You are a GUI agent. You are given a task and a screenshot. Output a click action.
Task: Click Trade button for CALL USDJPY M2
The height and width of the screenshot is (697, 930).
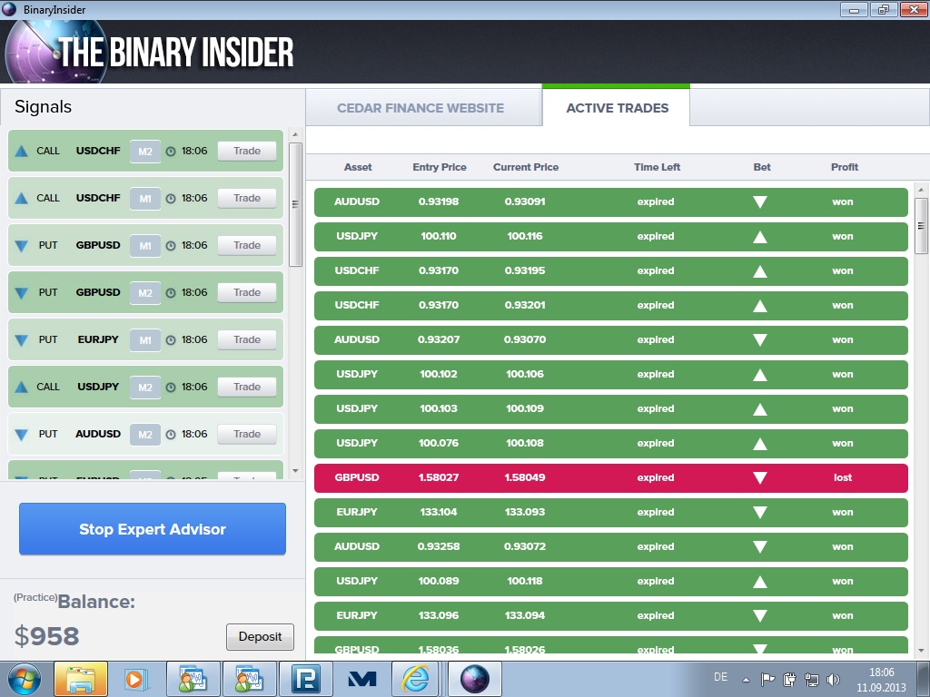coord(247,387)
